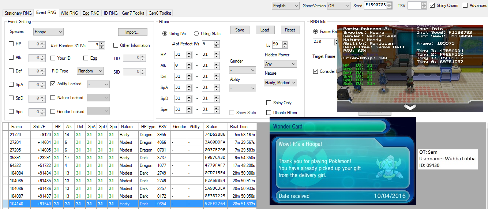Enable the Other Information checkbox
Screen dimensions: 488x209
[x=116, y=45]
